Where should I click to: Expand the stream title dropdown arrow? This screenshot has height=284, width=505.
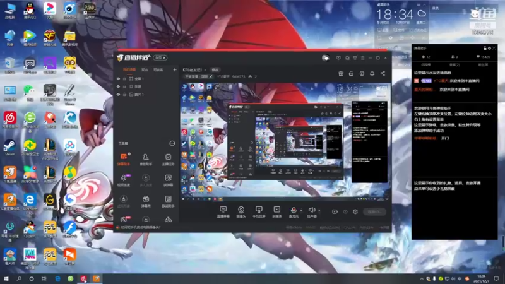(205, 70)
